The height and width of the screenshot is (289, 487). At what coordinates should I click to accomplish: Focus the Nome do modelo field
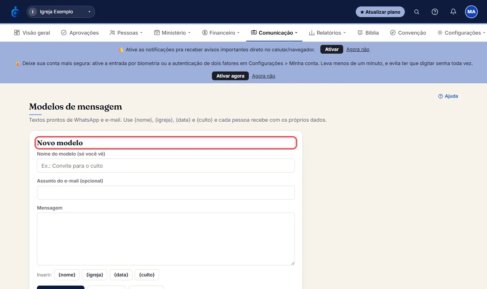(166, 166)
